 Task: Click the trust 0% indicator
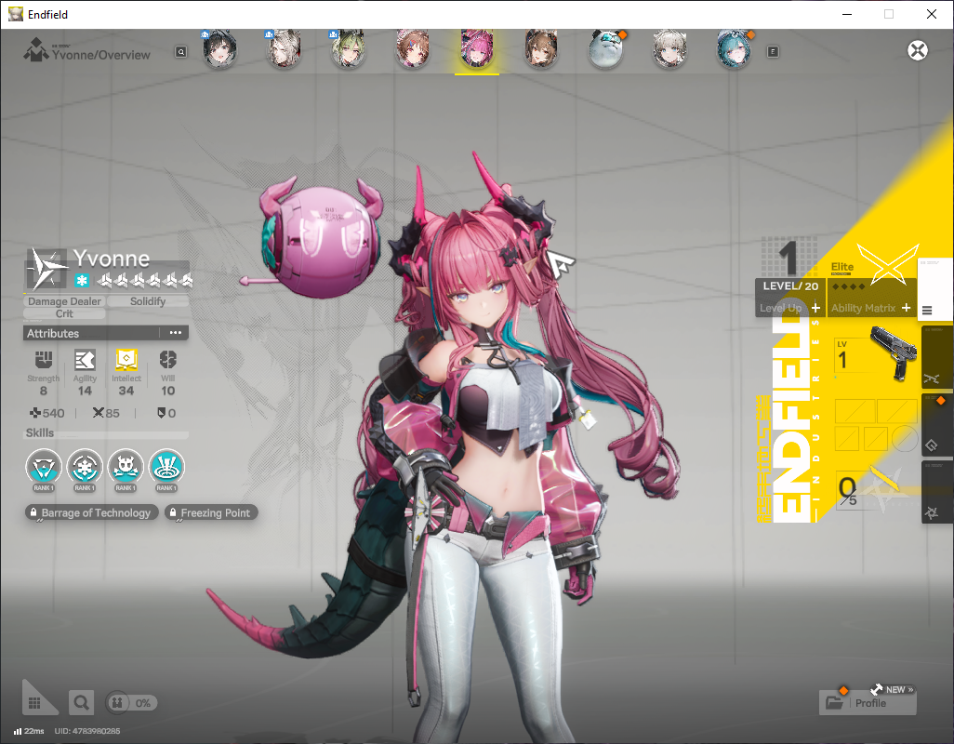[x=131, y=703]
